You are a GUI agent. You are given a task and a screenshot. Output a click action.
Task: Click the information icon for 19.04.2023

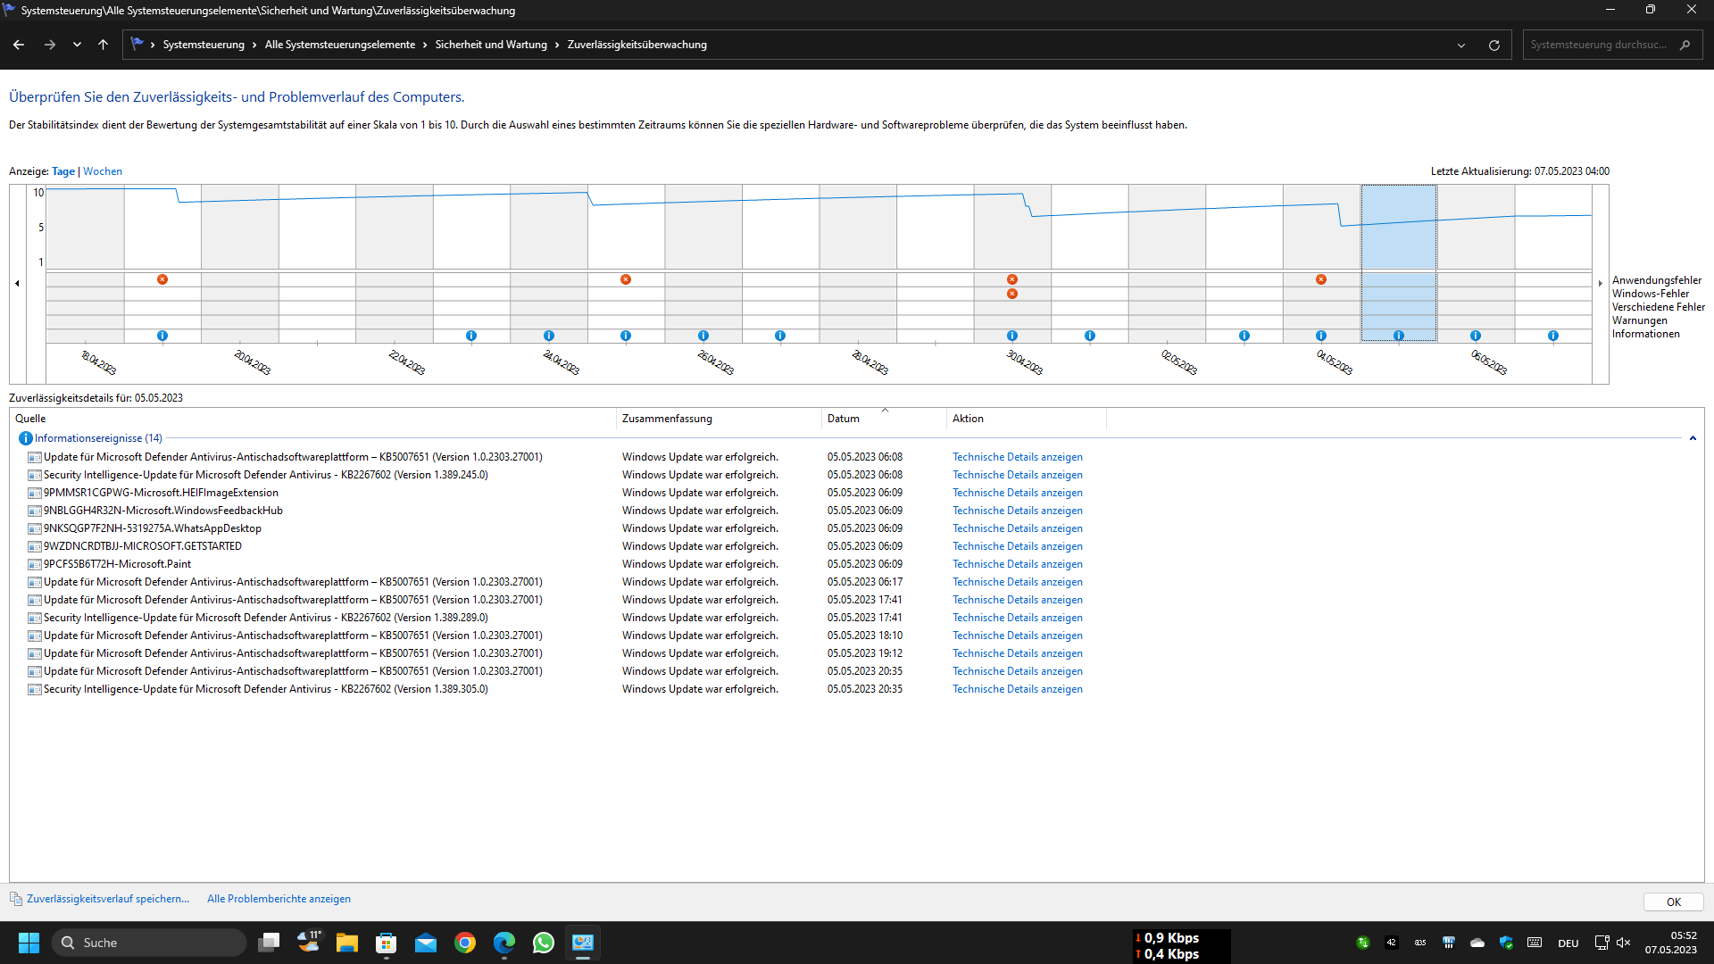pos(162,336)
